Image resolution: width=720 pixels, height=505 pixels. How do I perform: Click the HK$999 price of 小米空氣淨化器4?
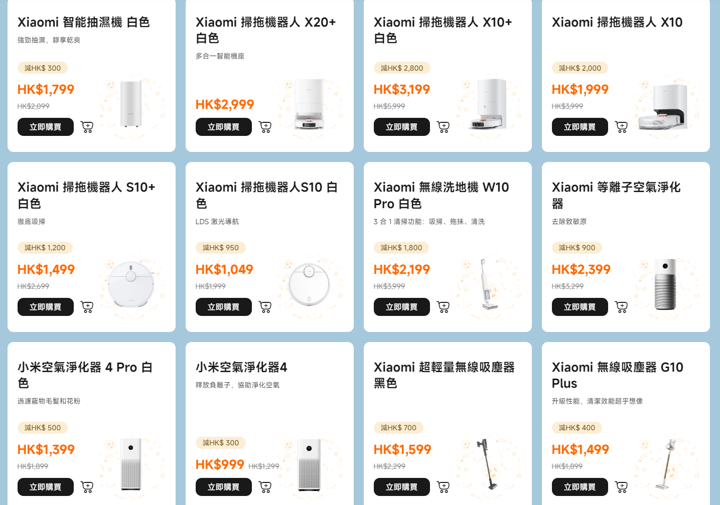click(219, 464)
